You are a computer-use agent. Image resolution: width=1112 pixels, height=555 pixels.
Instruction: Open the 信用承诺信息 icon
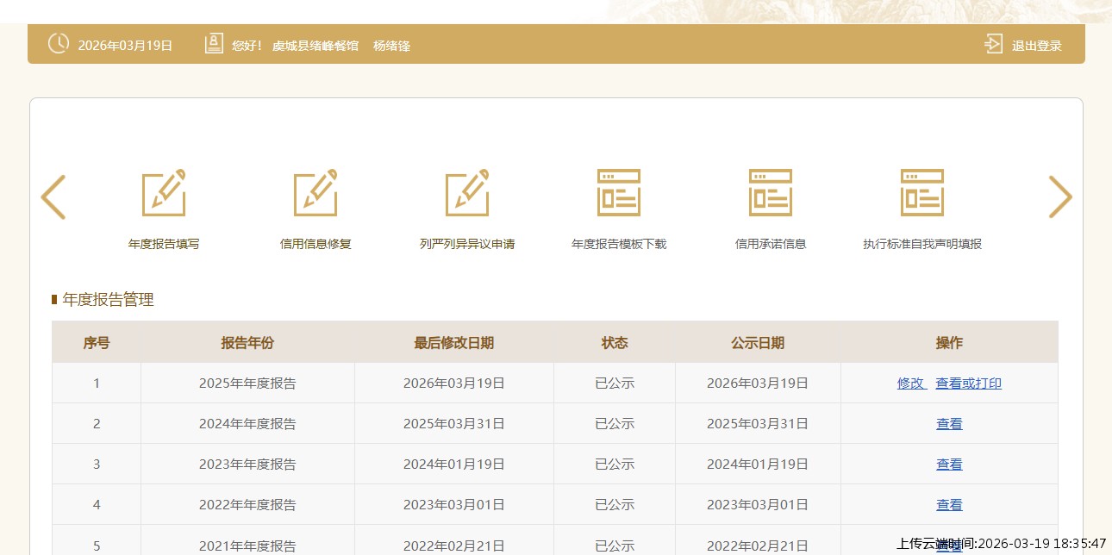pos(771,193)
